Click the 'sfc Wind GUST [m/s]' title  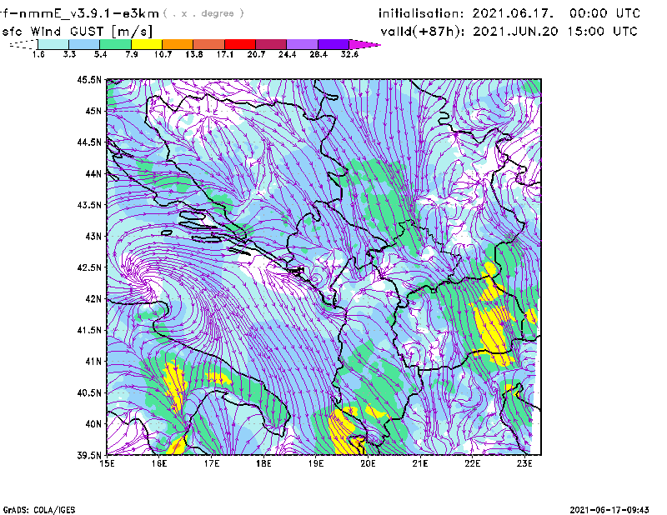(x=77, y=32)
